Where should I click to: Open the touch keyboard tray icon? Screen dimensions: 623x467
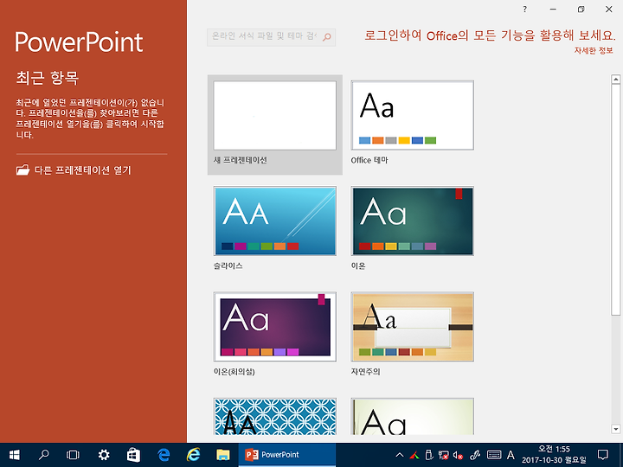[494, 455]
